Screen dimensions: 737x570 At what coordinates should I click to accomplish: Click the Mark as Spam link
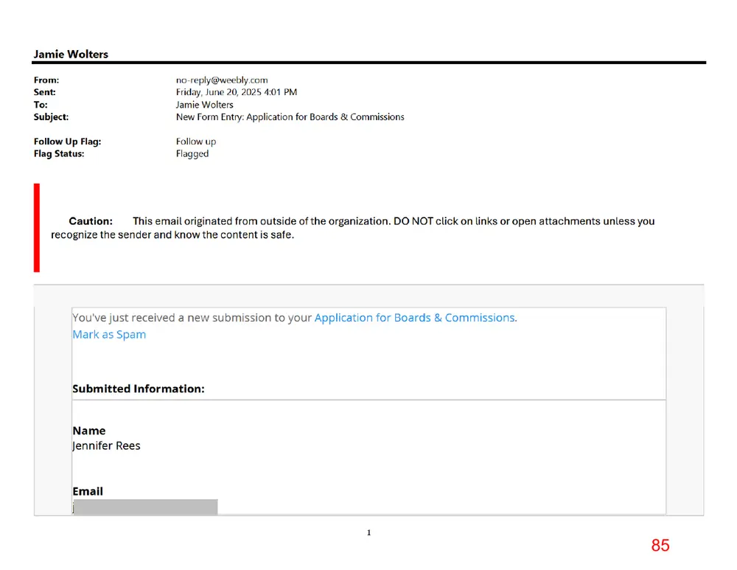pos(109,334)
